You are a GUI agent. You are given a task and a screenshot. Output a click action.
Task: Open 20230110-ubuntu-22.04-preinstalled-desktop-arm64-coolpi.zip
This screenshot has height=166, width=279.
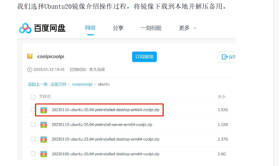[x=105, y=139]
